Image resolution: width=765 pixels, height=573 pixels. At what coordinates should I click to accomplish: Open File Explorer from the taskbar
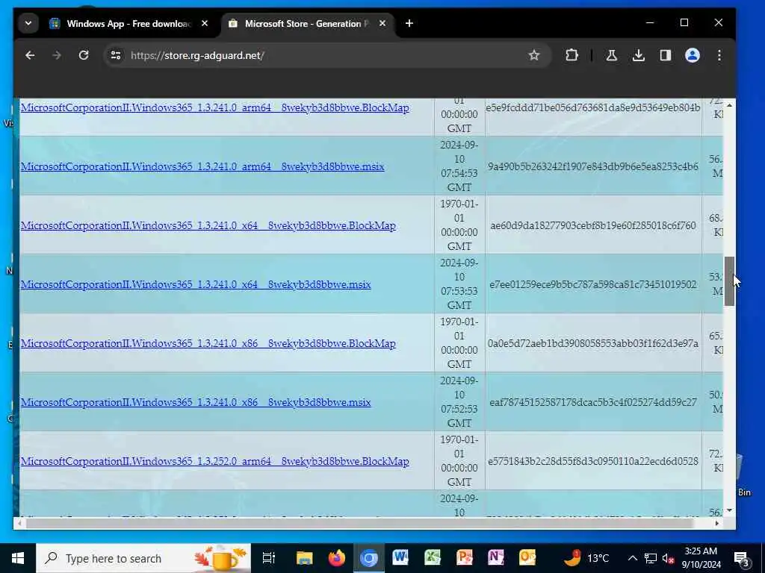tap(304, 558)
